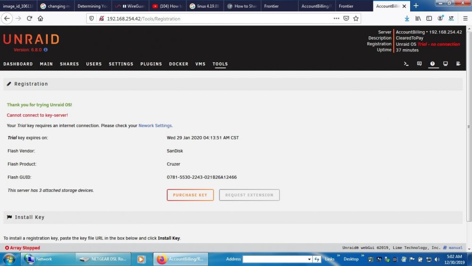Open the taskbar Address dropdown arrow
Screen dimensions: 472x266
pyautogui.click(x=309, y=259)
